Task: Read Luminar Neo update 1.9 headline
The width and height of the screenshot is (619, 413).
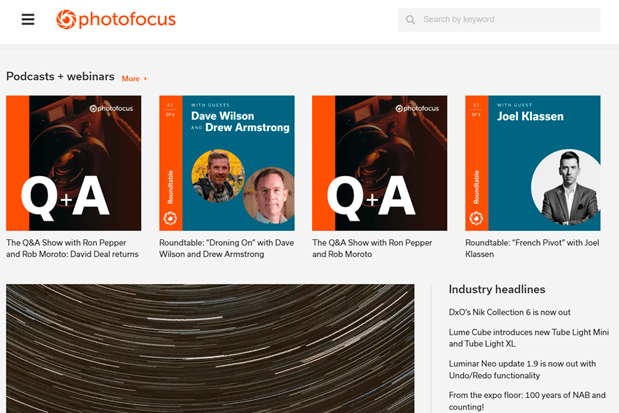Action: tap(522, 370)
